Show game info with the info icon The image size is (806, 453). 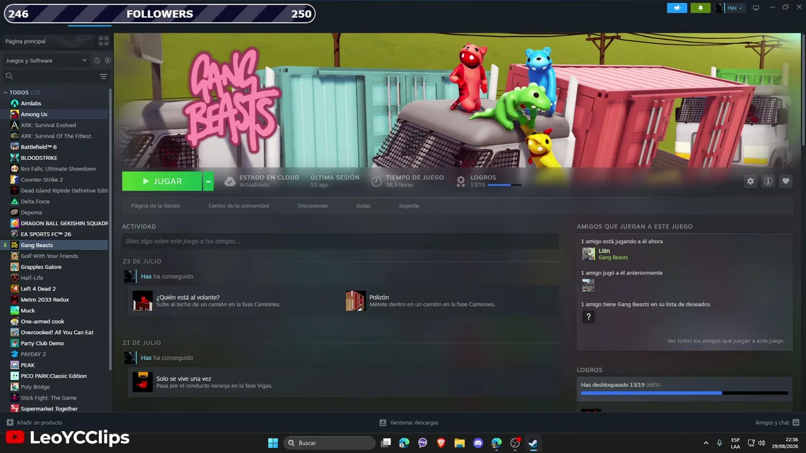(x=768, y=181)
